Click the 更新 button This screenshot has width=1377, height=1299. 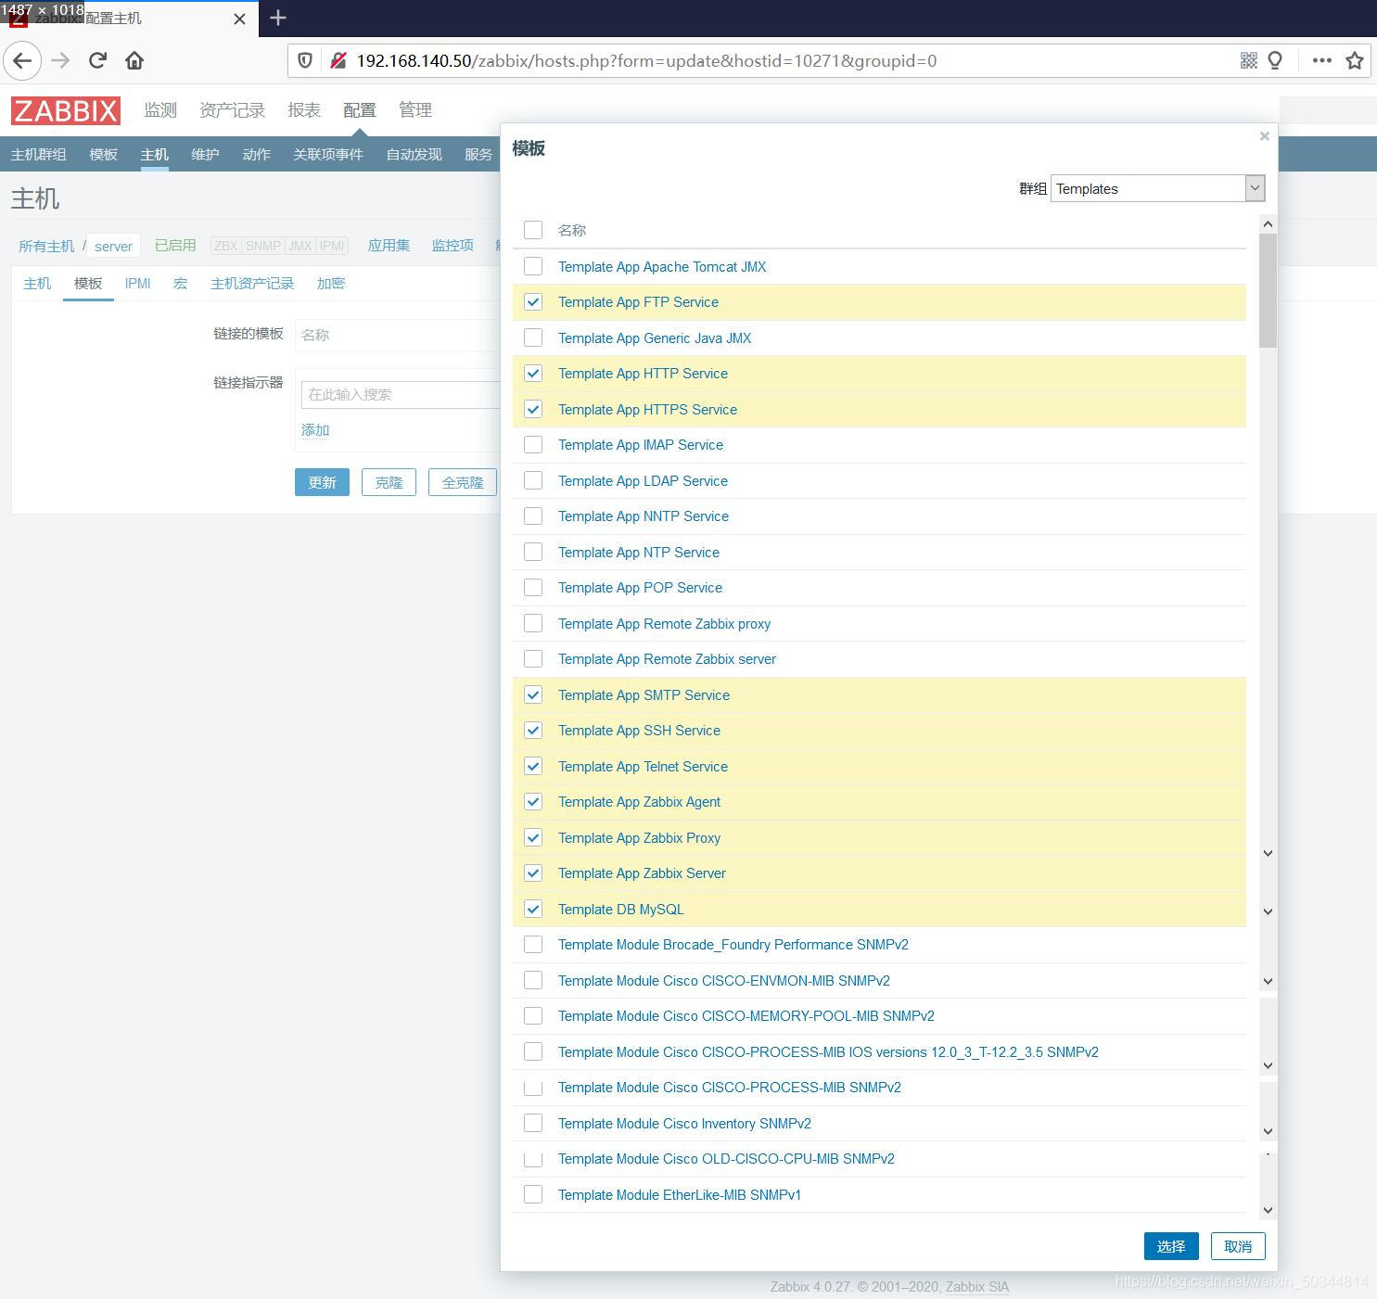click(x=322, y=482)
